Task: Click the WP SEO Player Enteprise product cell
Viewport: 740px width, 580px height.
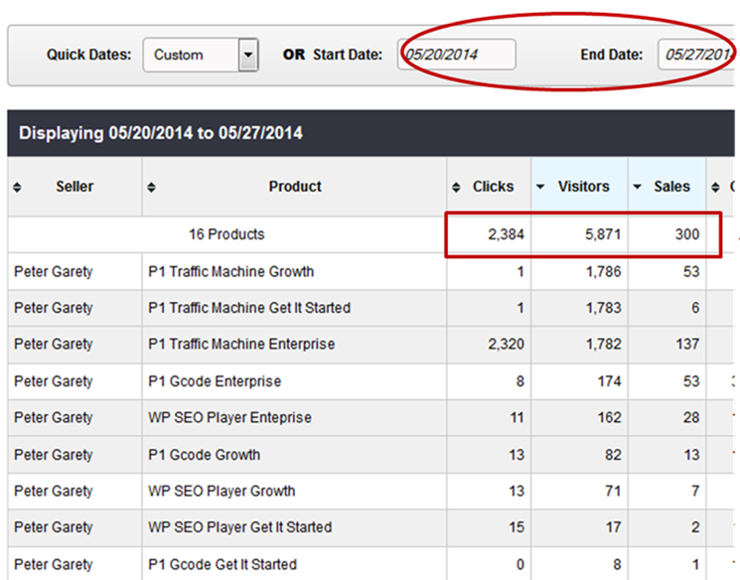Action: (229, 418)
